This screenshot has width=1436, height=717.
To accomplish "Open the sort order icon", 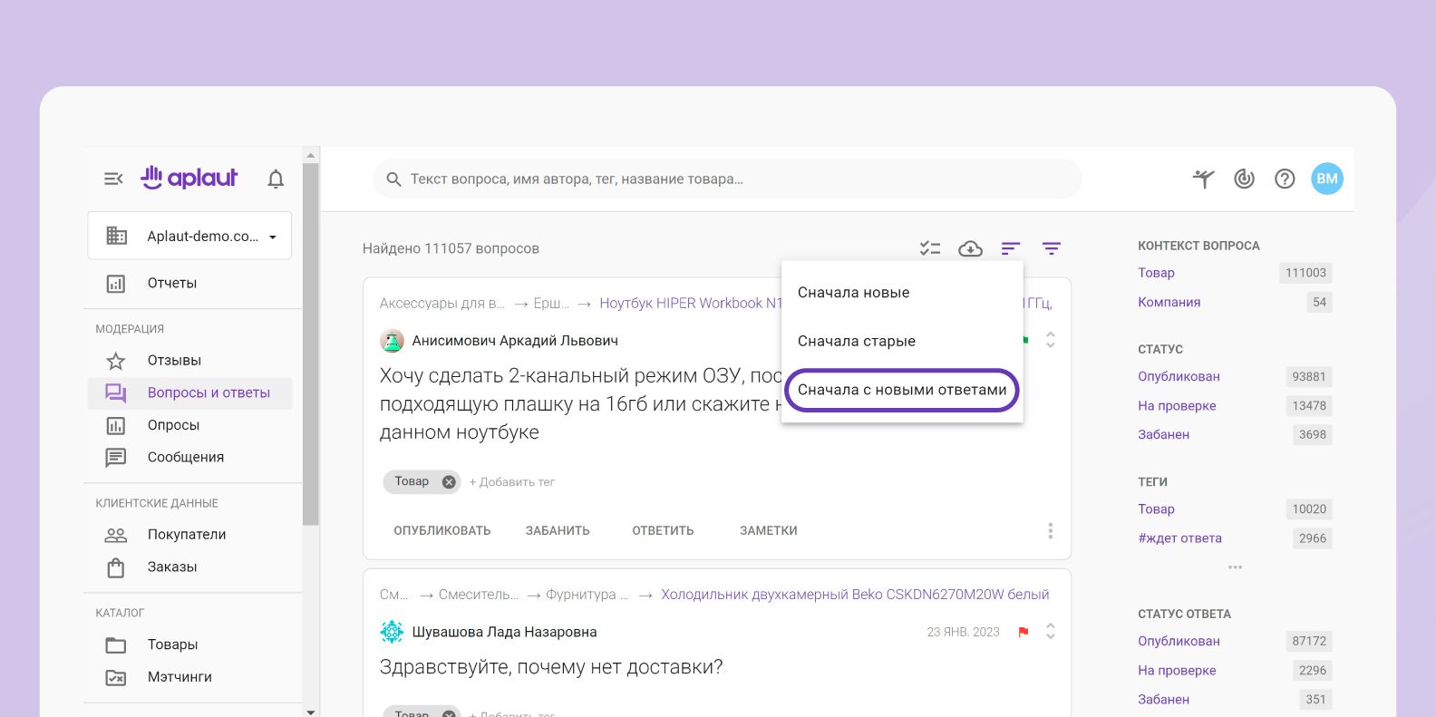I will pos(1011,248).
